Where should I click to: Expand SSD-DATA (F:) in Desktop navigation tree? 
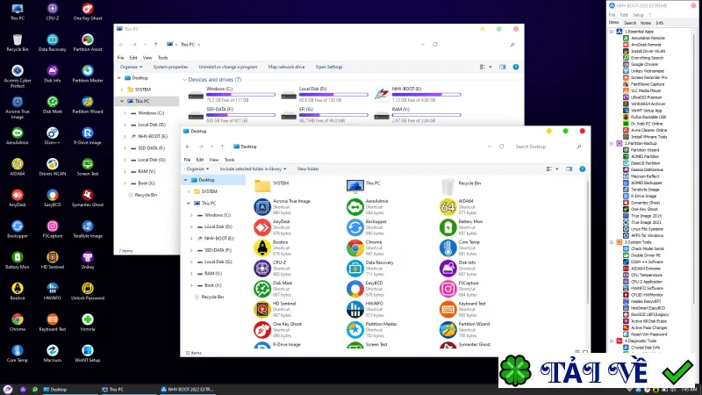[x=191, y=250]
